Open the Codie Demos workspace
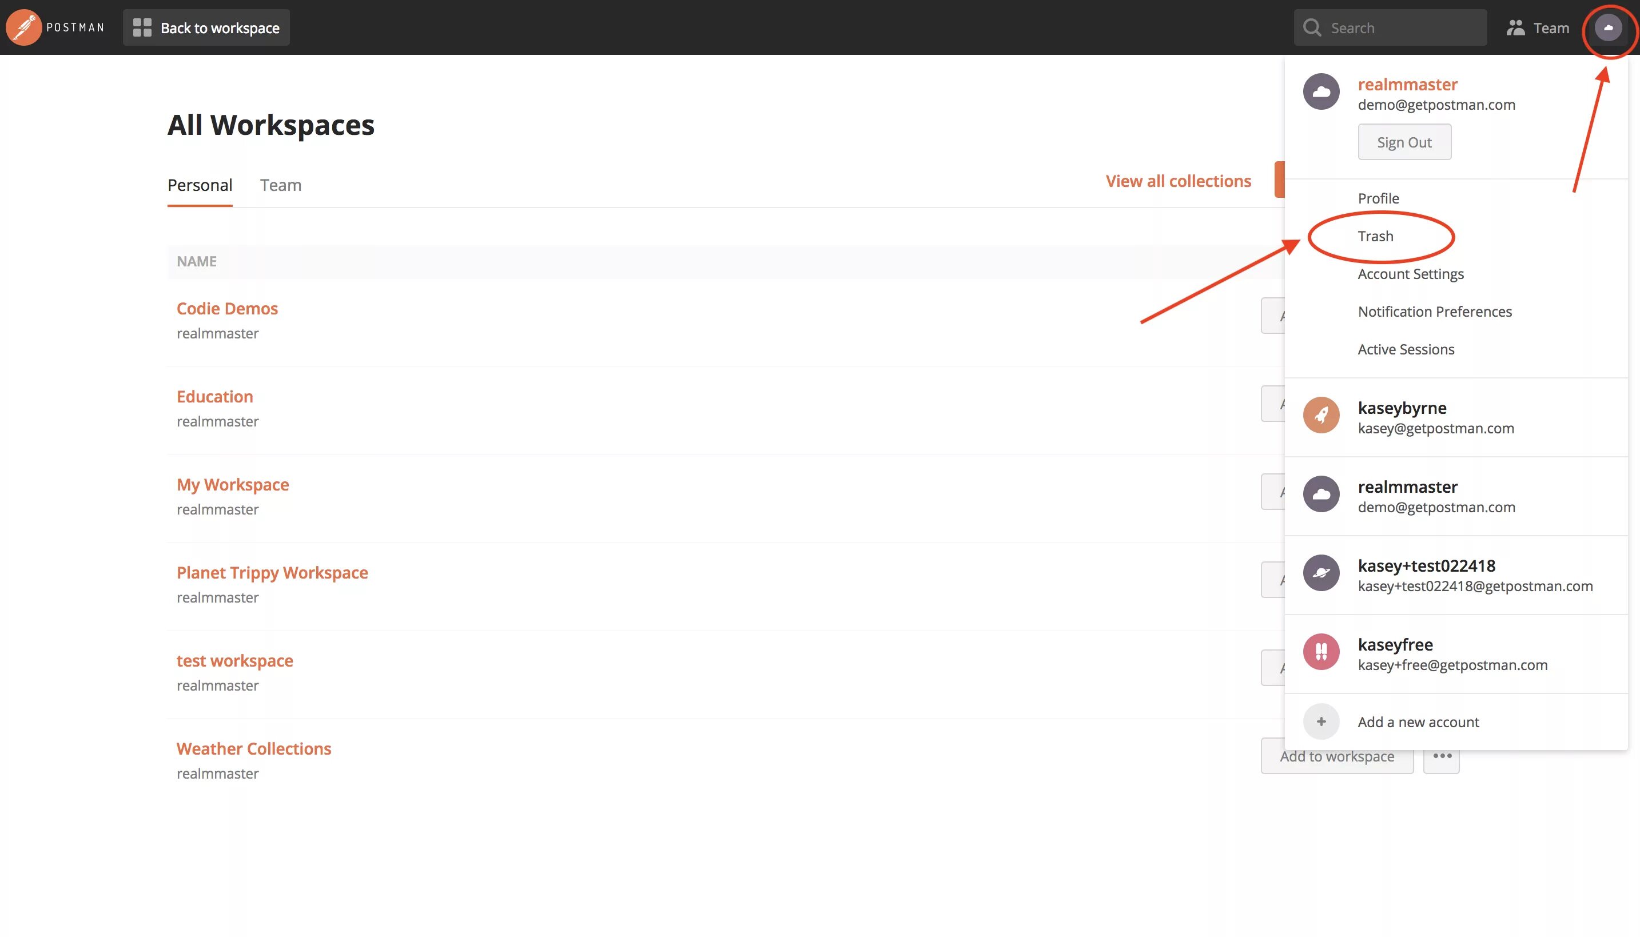The height and width of the screenshot is (937, 1640). point(227,309)
